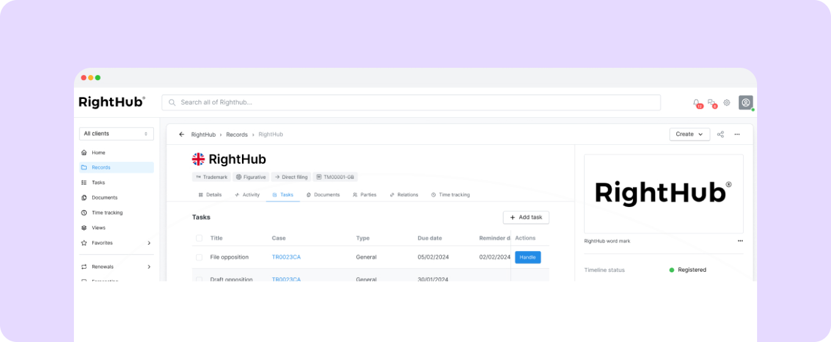The height and width of the screenshot is (342, 831).
Task: Select all tasks with header checkbox
Action: point(199,238)
